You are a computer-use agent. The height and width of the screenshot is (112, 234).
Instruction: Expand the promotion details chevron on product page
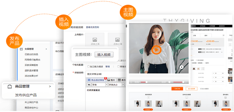222,52
